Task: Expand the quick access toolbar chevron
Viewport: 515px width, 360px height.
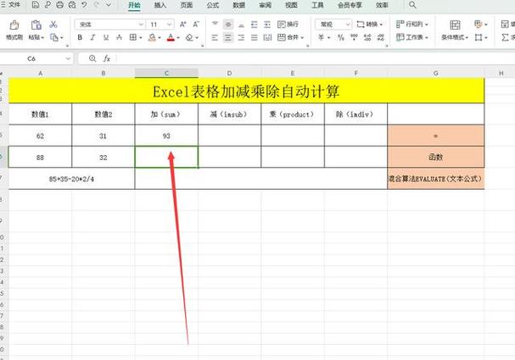Action: click(x=109, y=5)
